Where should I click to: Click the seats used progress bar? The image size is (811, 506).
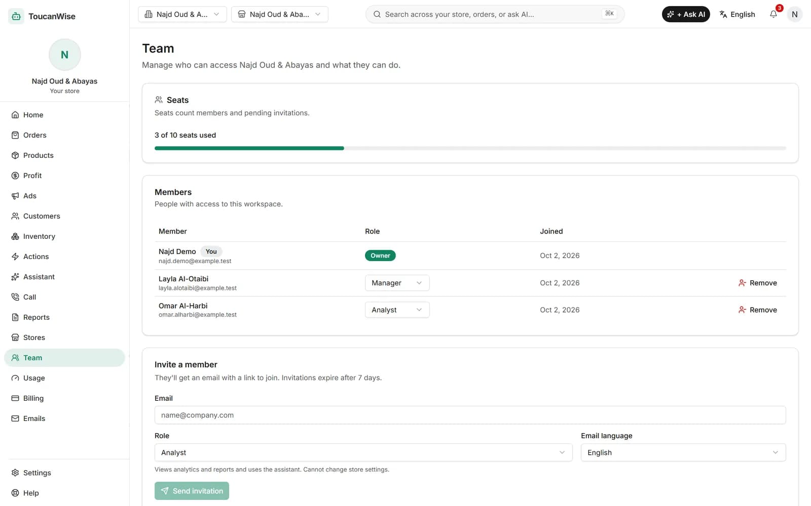[470, 148]
